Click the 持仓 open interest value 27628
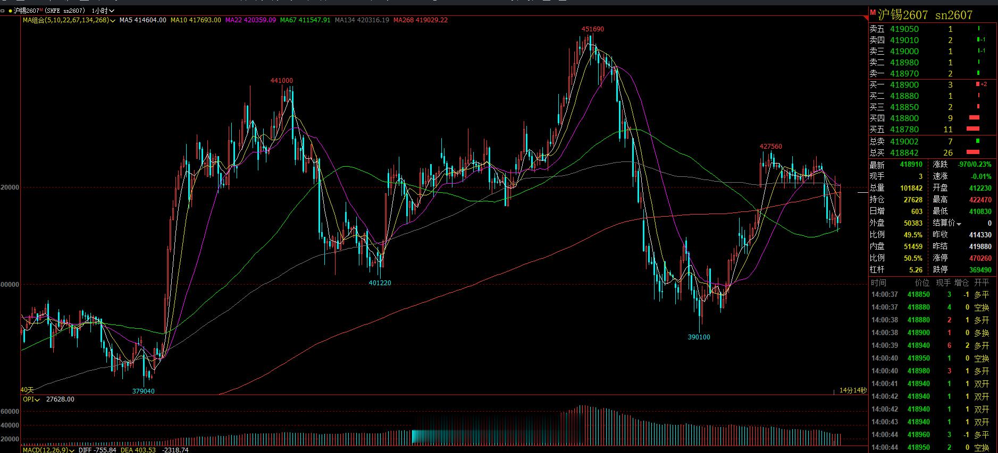Screen dimensions: 998x453 pos(913,200)
